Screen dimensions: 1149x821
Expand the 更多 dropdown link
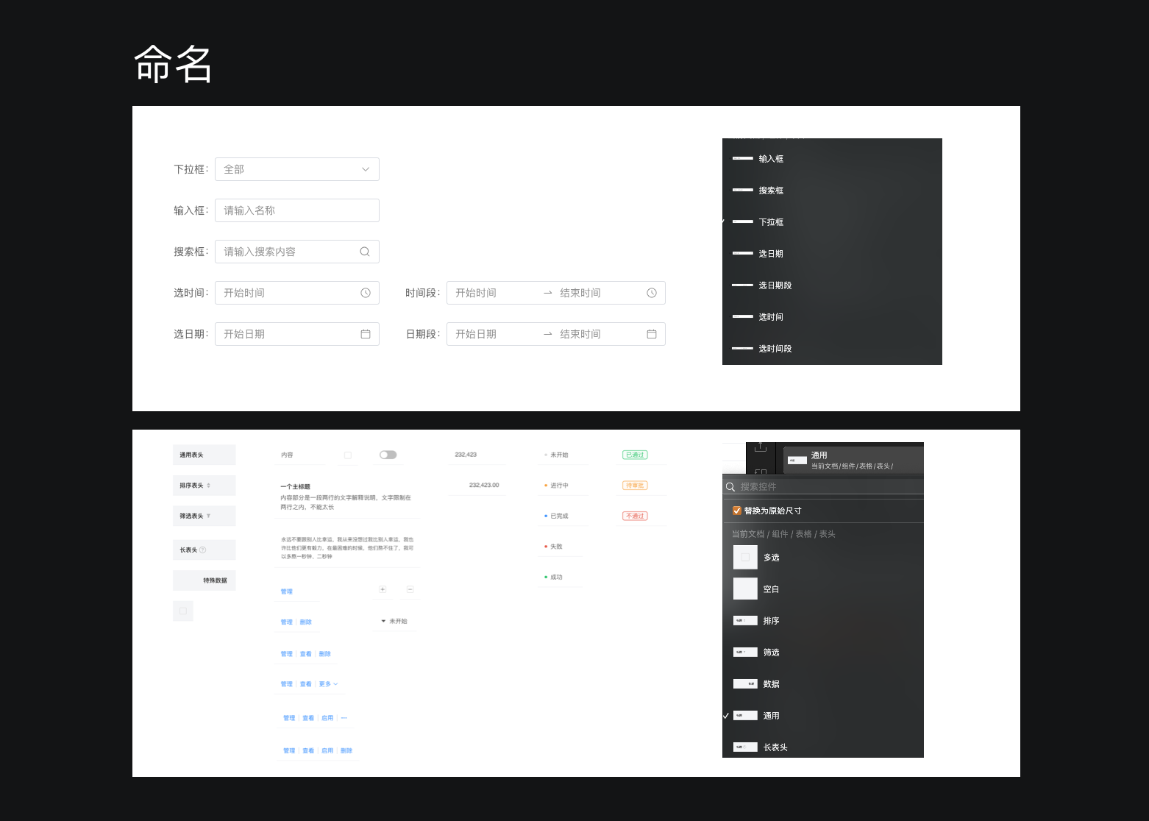pos(328,684)
